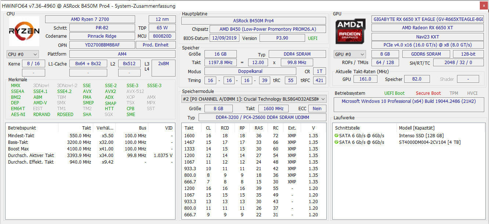
Task: Click the Ryzen CPU logo
Action: pos(24,31)
